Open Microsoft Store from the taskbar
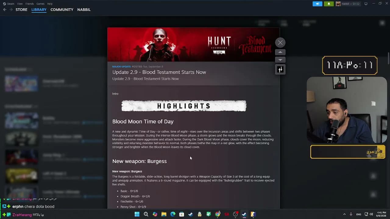 (182, 214)
